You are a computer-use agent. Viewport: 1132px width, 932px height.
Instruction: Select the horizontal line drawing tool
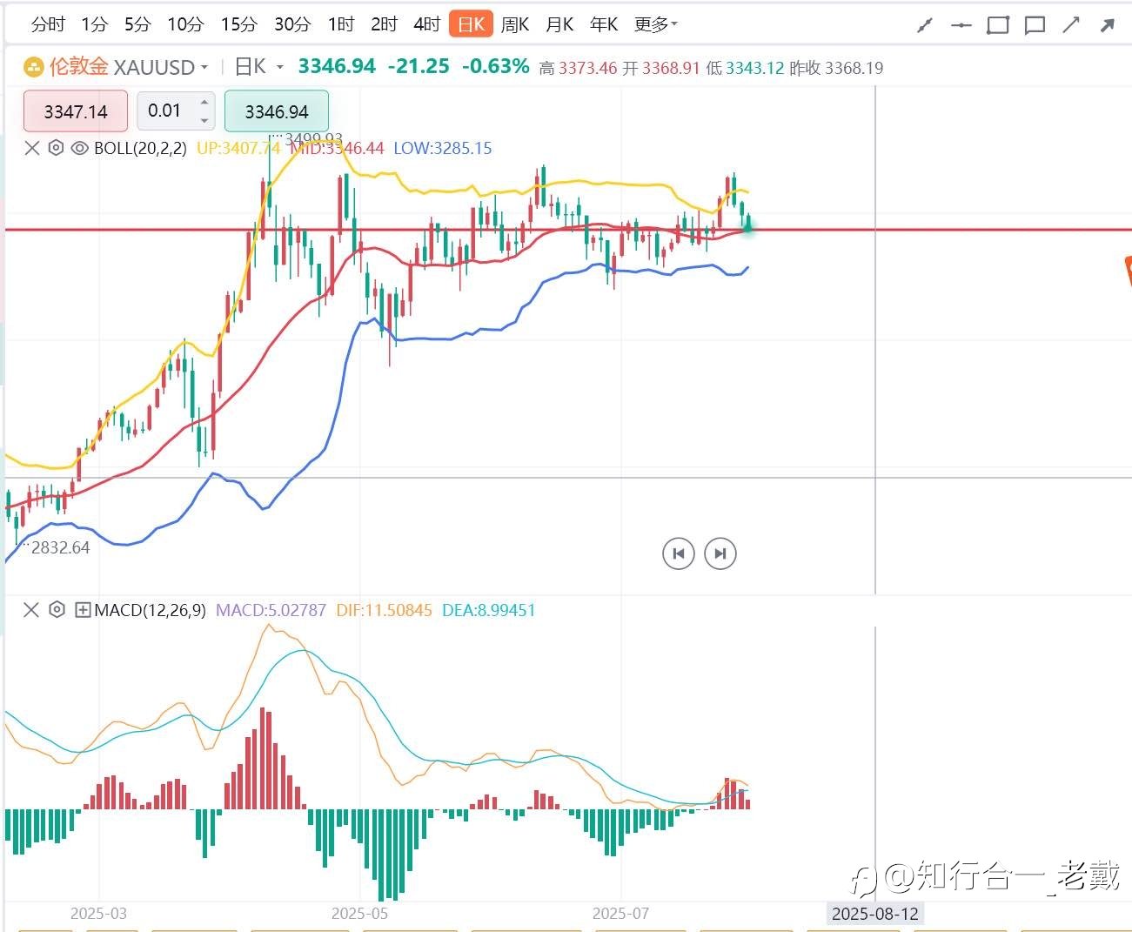point(961,25)
